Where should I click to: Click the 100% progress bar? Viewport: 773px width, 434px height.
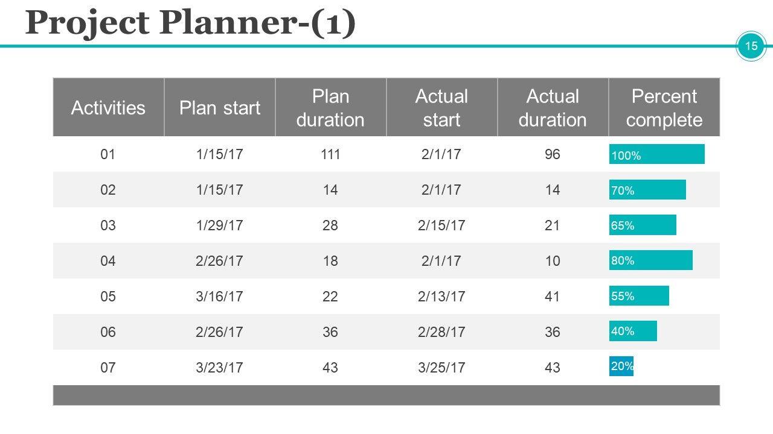click(657, 154)
